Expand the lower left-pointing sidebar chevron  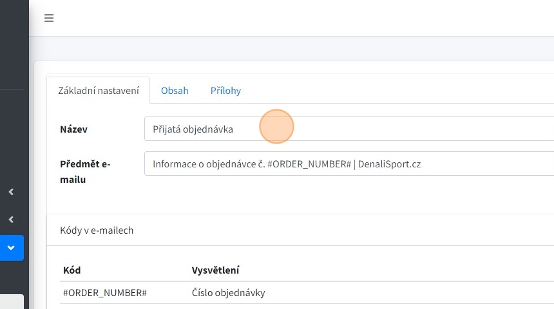11,220
